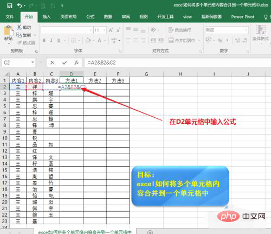Viewport: 271px width, 234px height.
Task: Click the 自动换行 wrap text button
Action: coord(179,30)
